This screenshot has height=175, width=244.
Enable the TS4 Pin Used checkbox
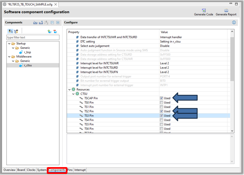point(161,120)
